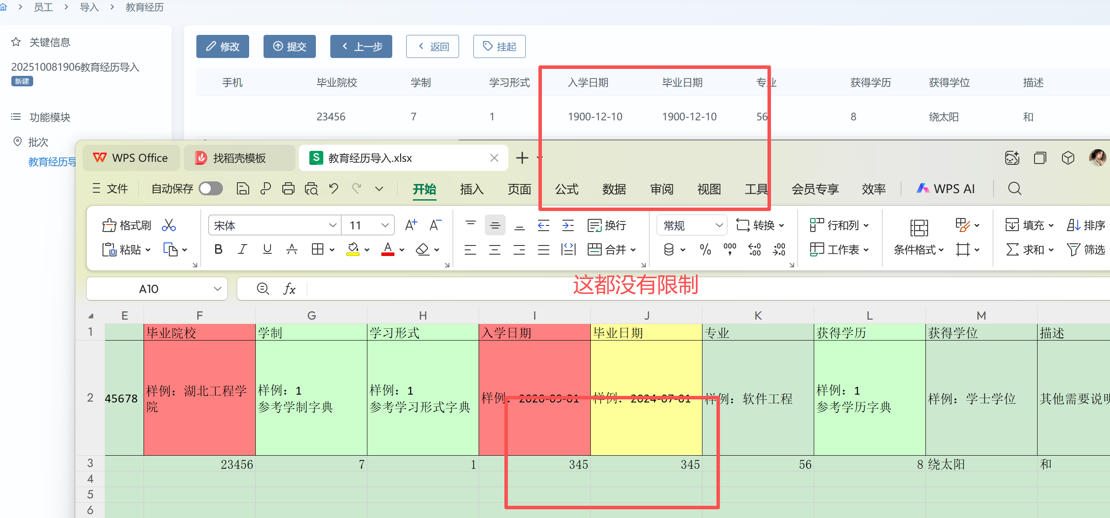Click the underline formatting icon

pos(267,249)
